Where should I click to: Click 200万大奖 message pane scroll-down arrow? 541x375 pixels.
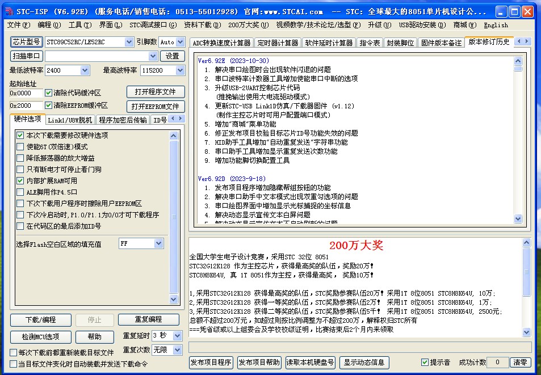[x=526, y=332]
